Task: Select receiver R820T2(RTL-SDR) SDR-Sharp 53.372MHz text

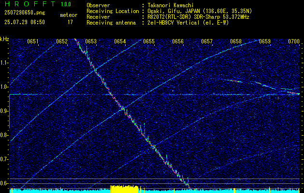Action: (x=198, y=17)
